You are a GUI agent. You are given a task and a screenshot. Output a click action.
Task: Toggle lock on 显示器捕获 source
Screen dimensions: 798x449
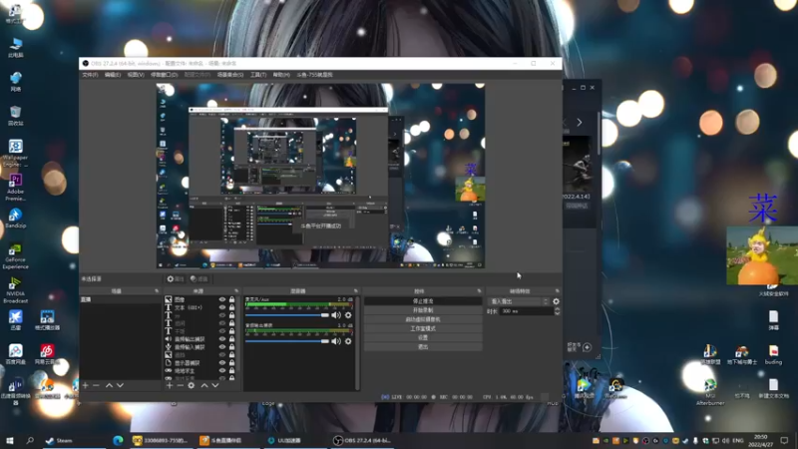[232, 363]
